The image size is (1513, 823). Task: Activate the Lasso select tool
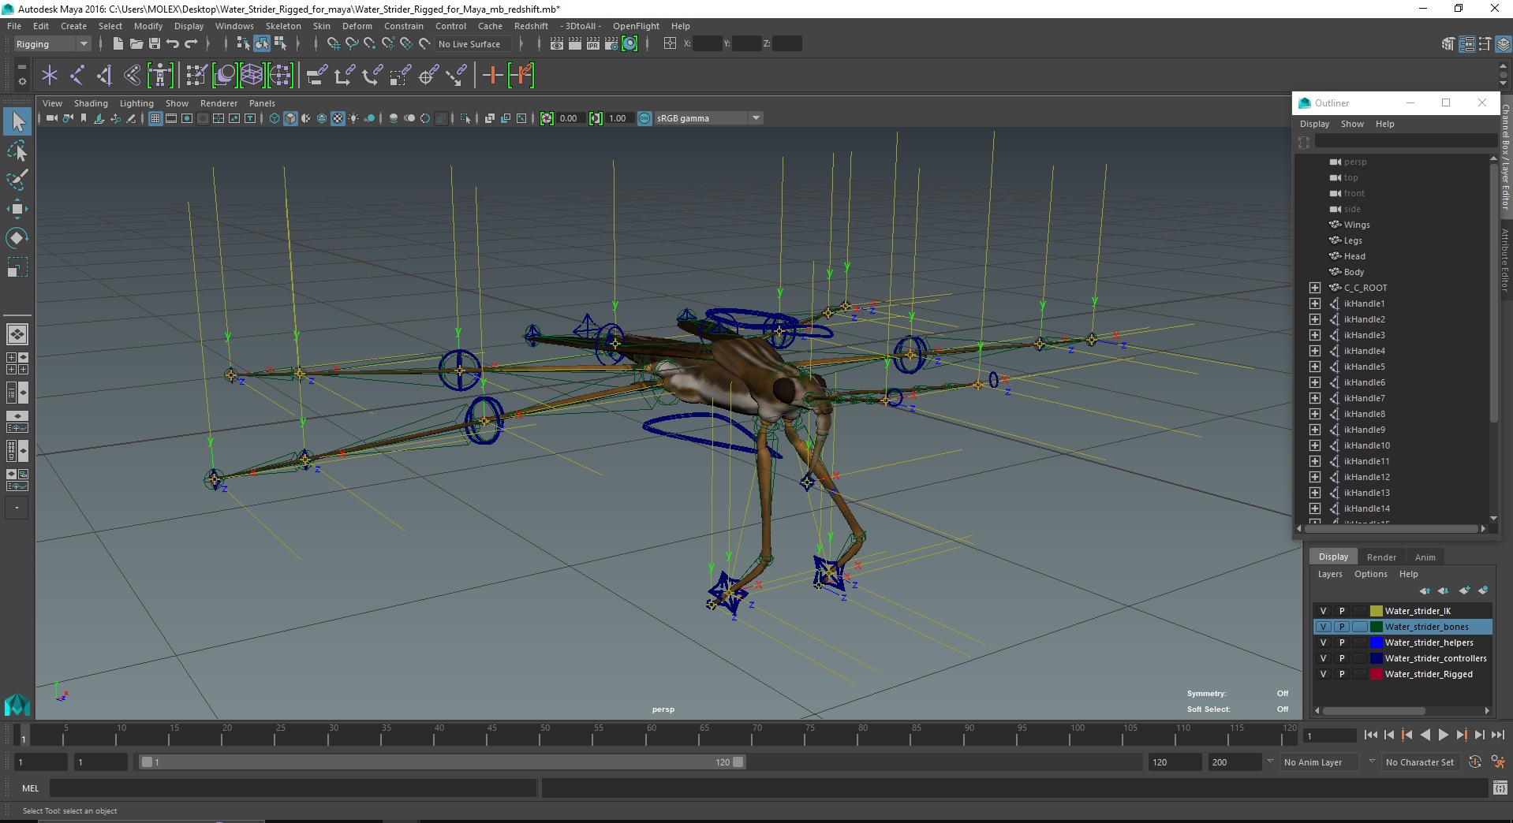(17, 151)
